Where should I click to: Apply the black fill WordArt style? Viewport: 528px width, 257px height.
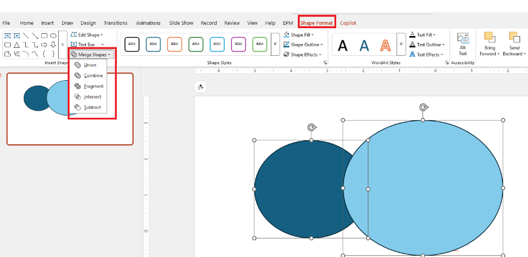342,45
